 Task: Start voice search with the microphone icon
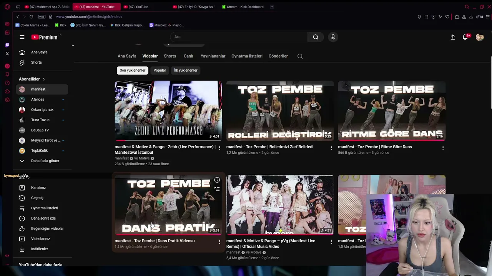tap(333, 37)
